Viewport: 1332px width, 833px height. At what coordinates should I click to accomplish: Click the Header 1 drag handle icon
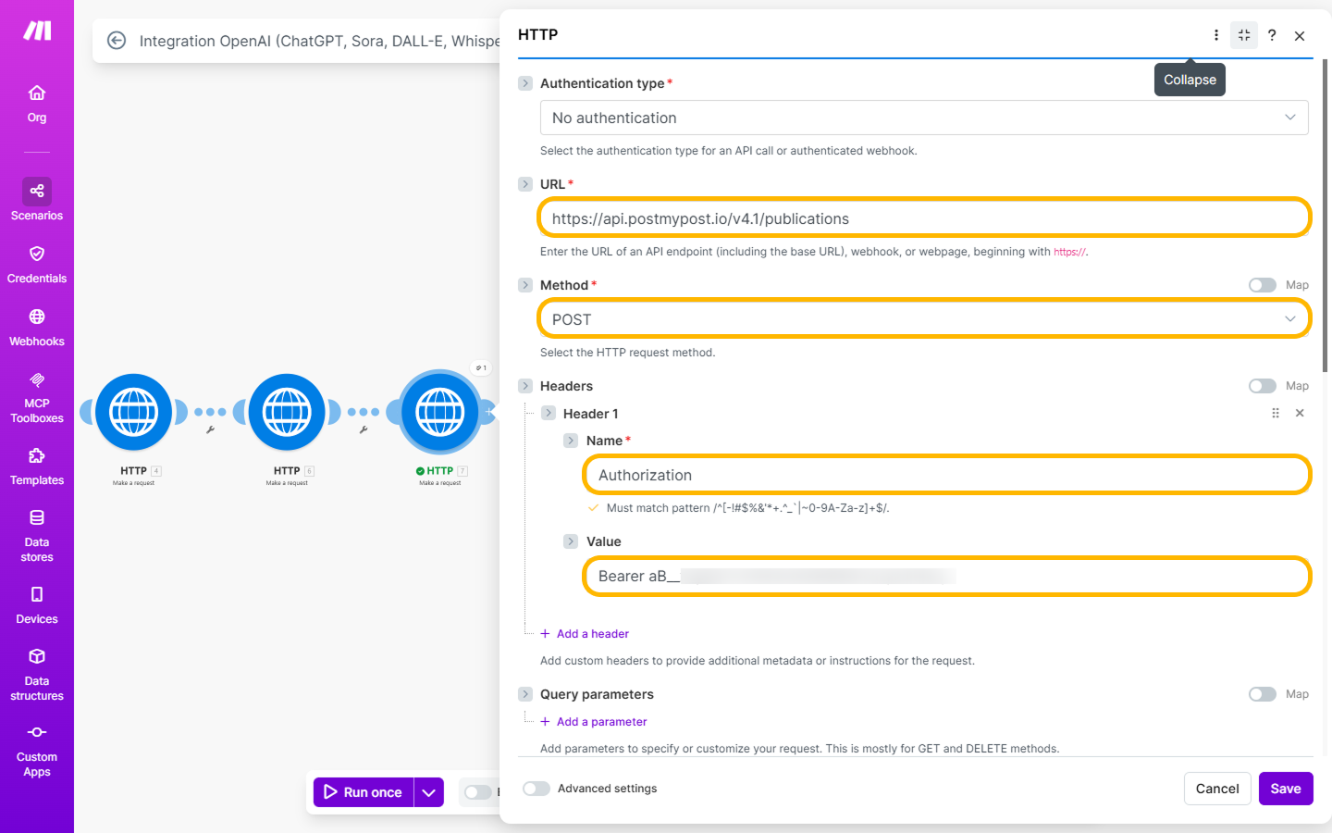[1276, 414]
